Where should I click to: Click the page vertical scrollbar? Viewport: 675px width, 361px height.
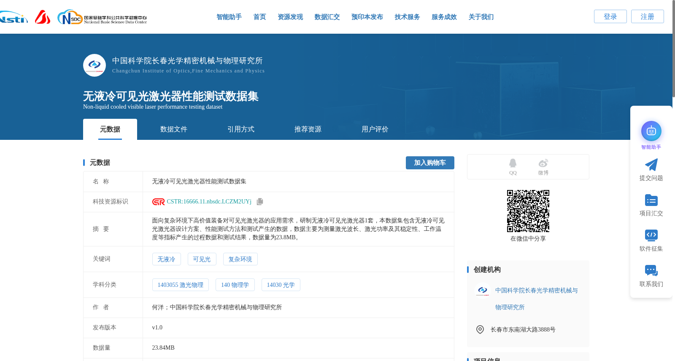(673, 48)
